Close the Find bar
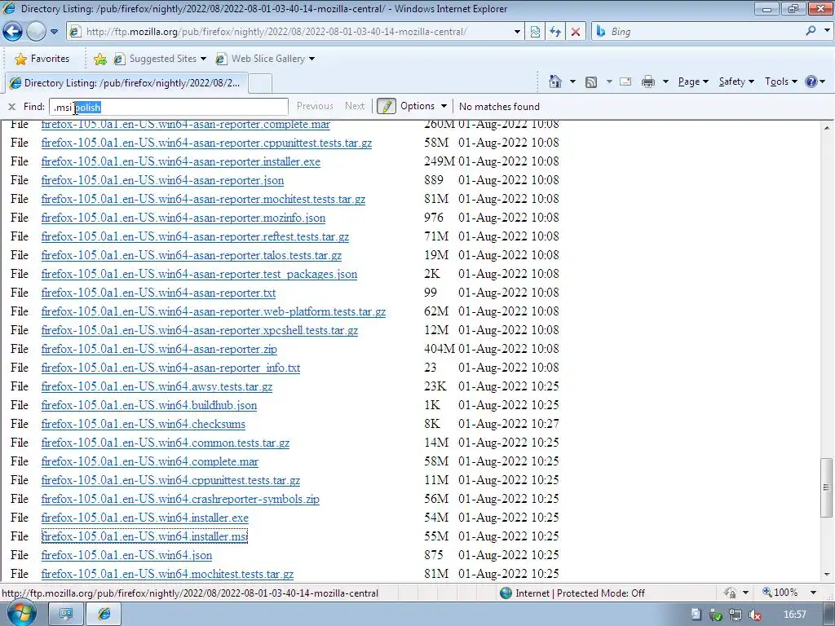 pos(11,107)
